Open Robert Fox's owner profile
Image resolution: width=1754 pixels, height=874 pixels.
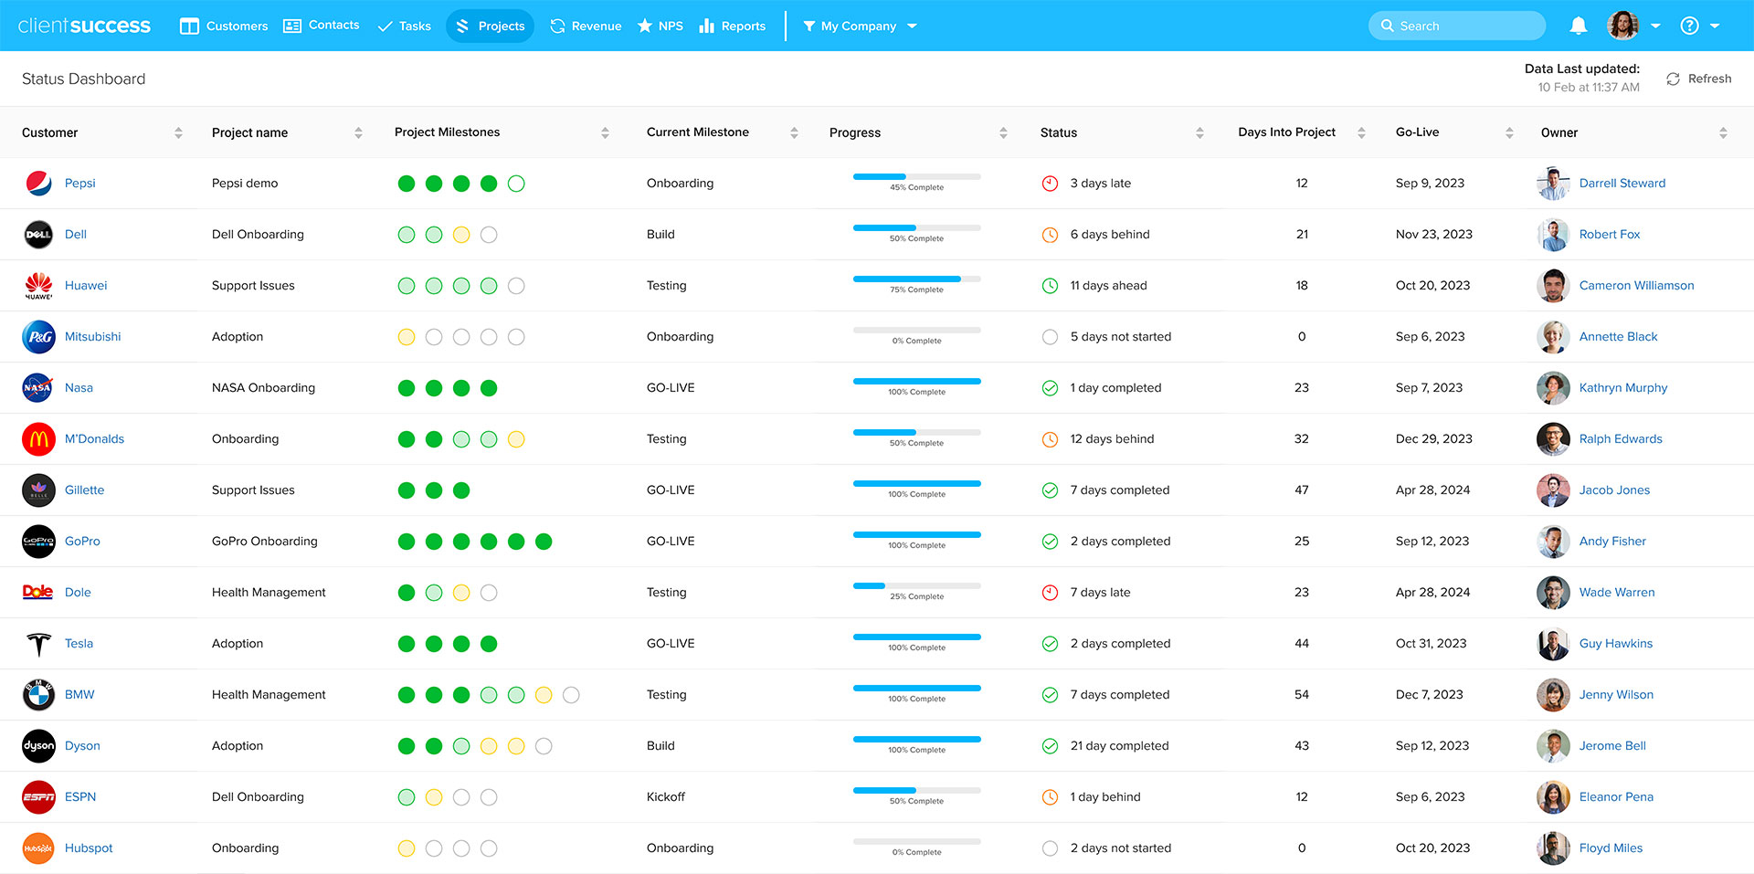point(1609,234)
